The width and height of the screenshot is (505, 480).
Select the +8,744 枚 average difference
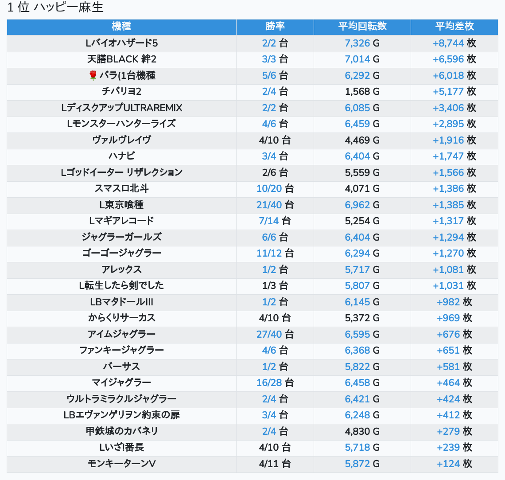pos(454,43)
